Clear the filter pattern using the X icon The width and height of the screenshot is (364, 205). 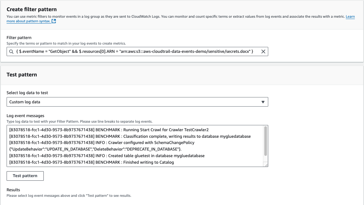point(263,51)
